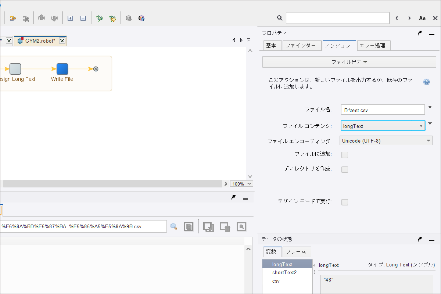Click the globe with blue up-arrow icon

point(141,18)
